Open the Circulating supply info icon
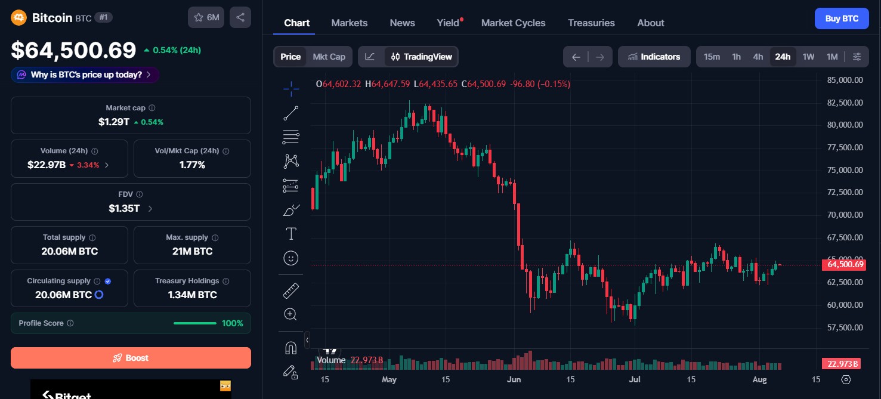 coord(97,281)
